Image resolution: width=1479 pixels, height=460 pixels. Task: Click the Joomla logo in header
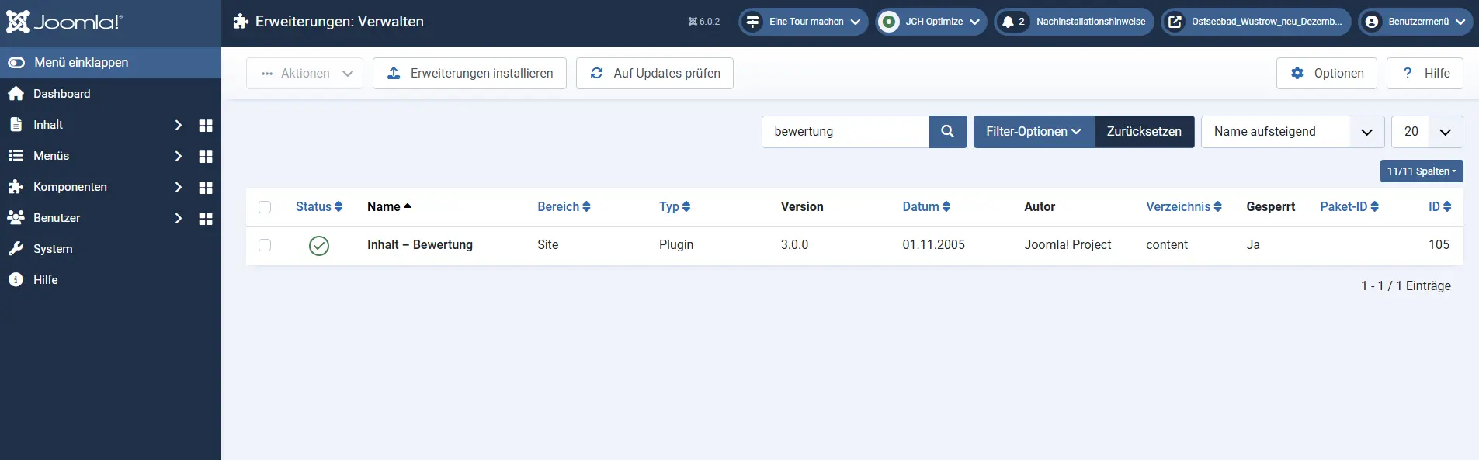pos(64,22)
